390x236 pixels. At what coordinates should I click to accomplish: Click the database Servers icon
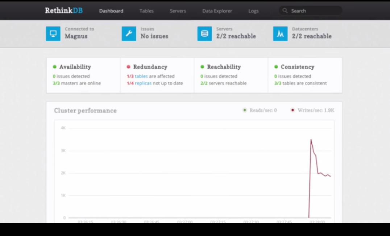204,33
